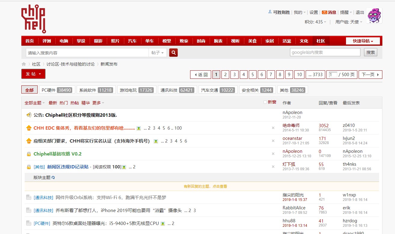
Task: Open the 可胜则胜 user profile link
Action: point(282,12)
